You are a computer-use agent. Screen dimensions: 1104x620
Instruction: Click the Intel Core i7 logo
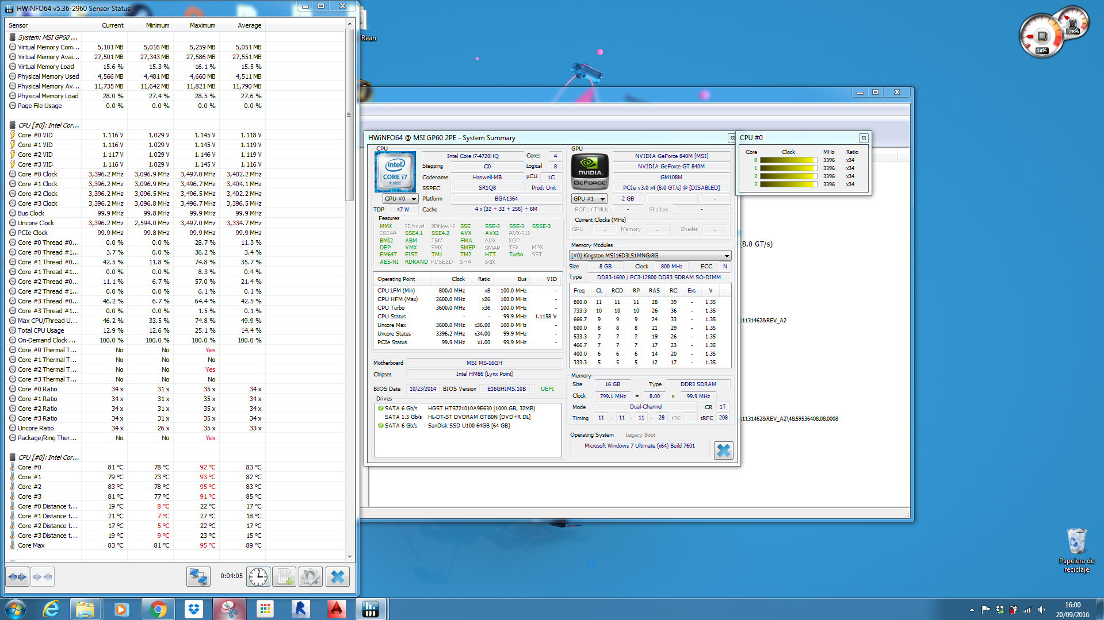[395, 172]
